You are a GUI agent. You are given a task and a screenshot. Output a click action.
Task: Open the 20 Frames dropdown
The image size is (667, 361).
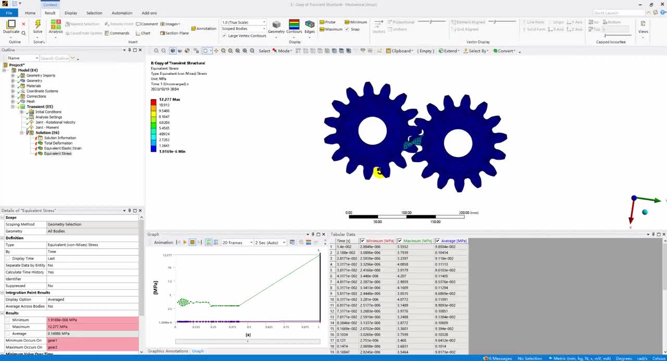point(237,242)
